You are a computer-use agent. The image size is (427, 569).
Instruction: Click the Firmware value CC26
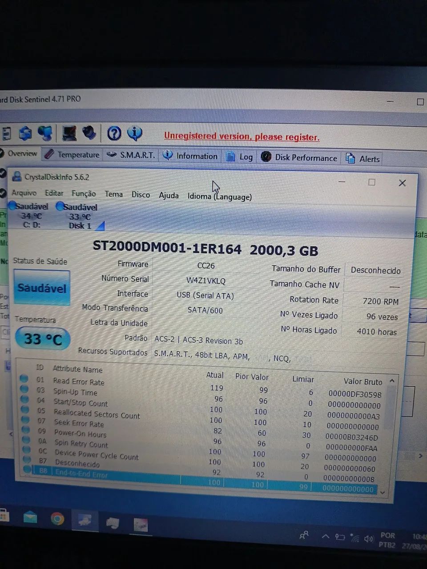pyautogui.click(x=205, y=265)
